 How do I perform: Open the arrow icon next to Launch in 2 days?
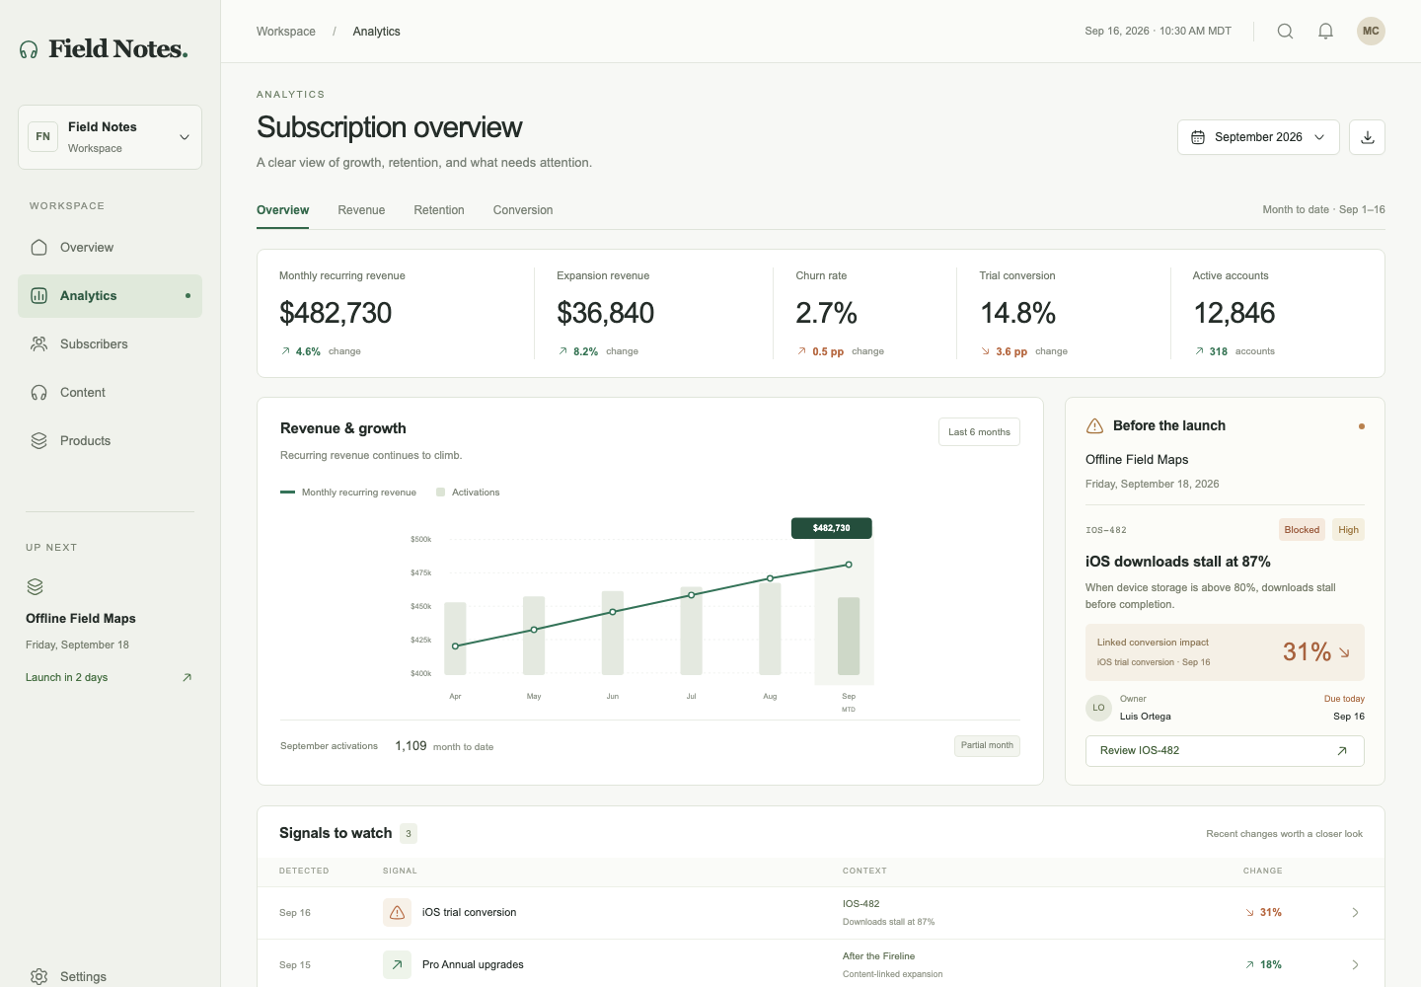[x=187, y=677]
